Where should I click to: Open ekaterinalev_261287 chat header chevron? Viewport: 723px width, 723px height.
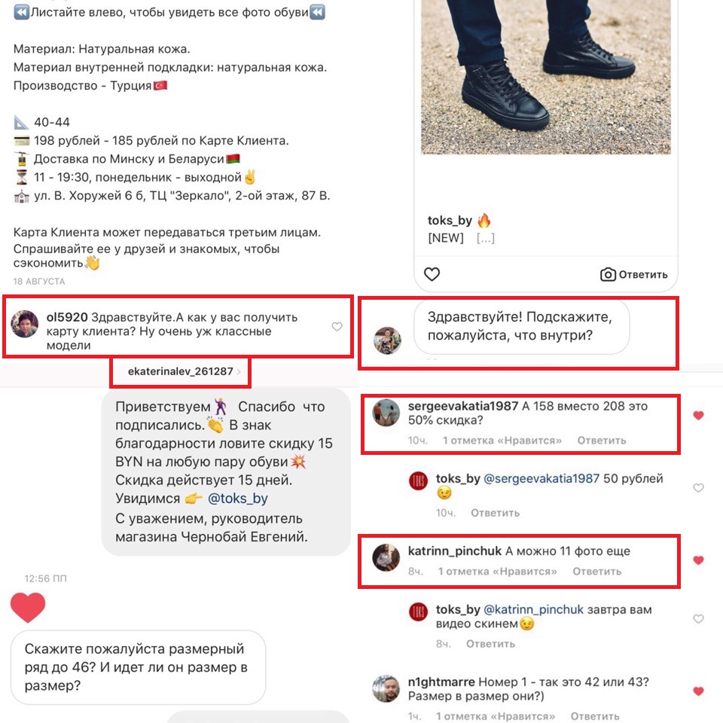click(x=239, y=371)
